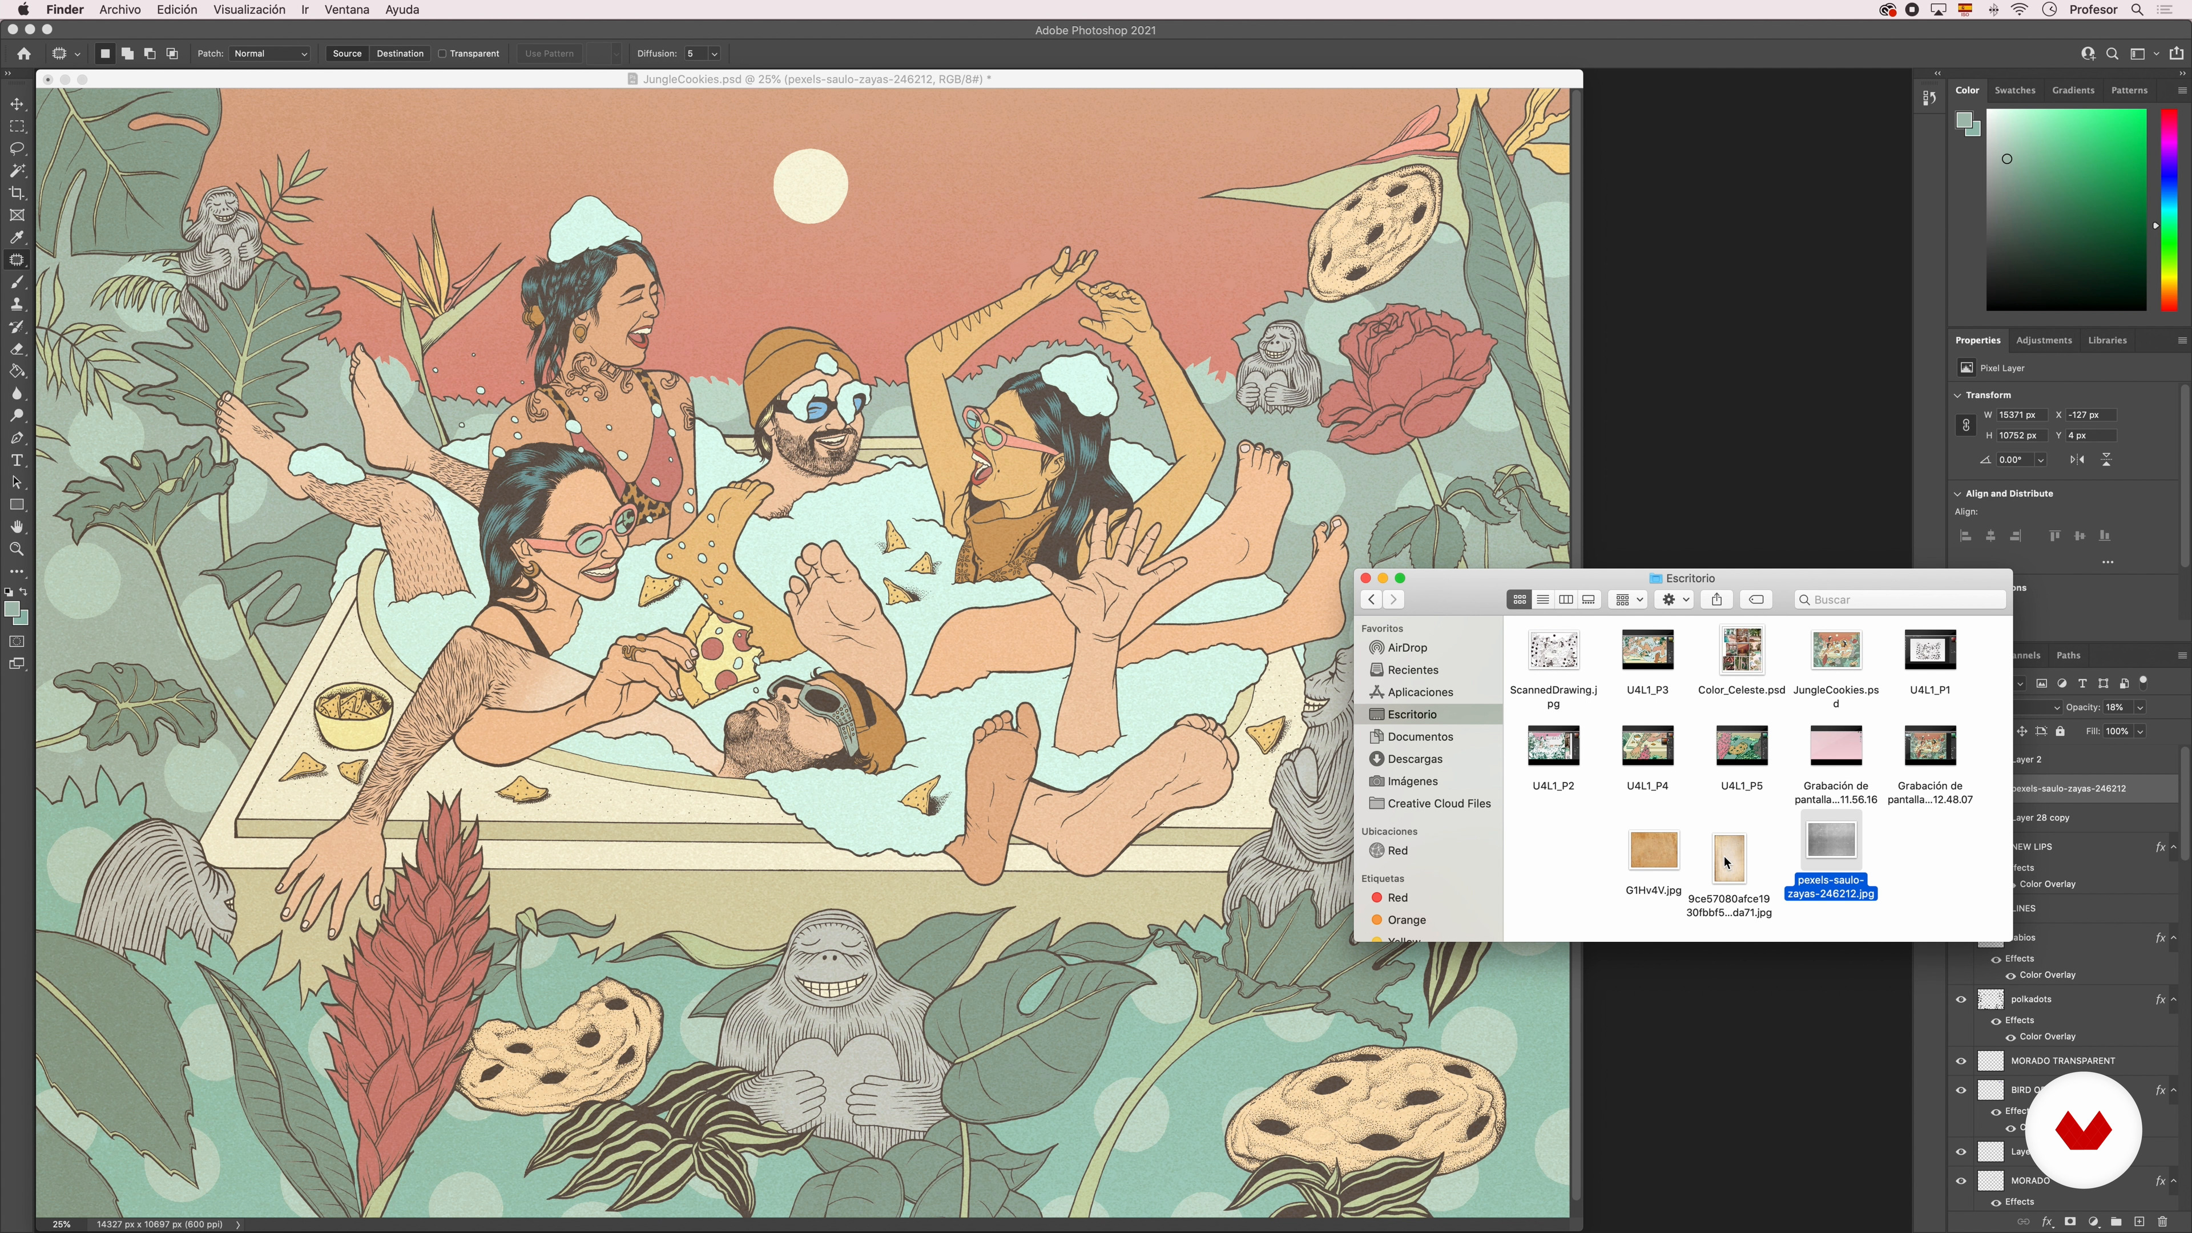Viewport: 2192px width, 1233px height.
Task: Select the Lasso tool
Action: point(17,148)
